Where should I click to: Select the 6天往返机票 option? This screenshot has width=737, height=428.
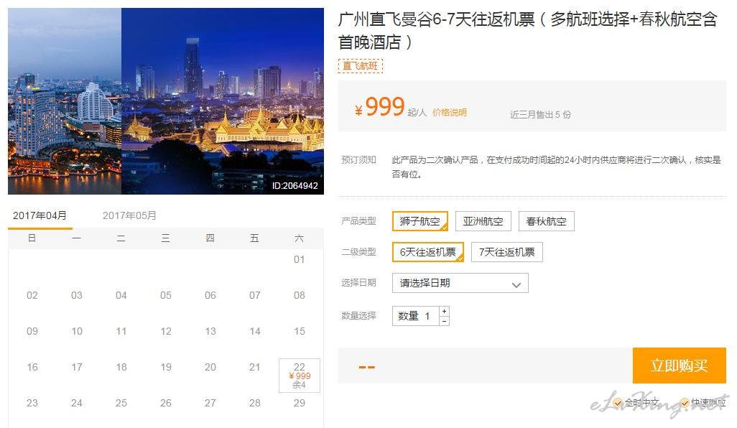427,252
